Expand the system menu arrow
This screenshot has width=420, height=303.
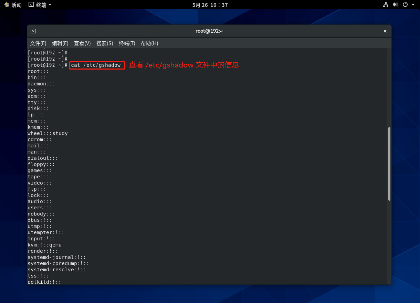tap(413, 5)
